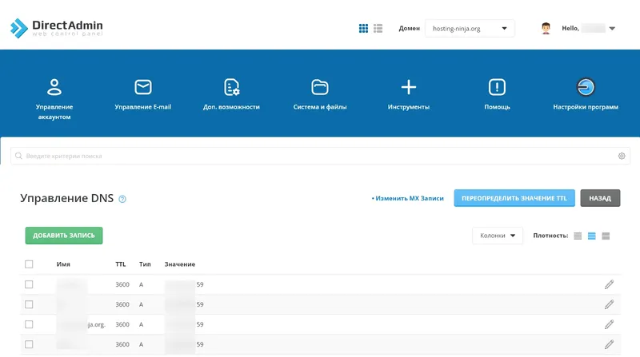
Task: Open Помощь menu
Action: [x=497, y=94]
